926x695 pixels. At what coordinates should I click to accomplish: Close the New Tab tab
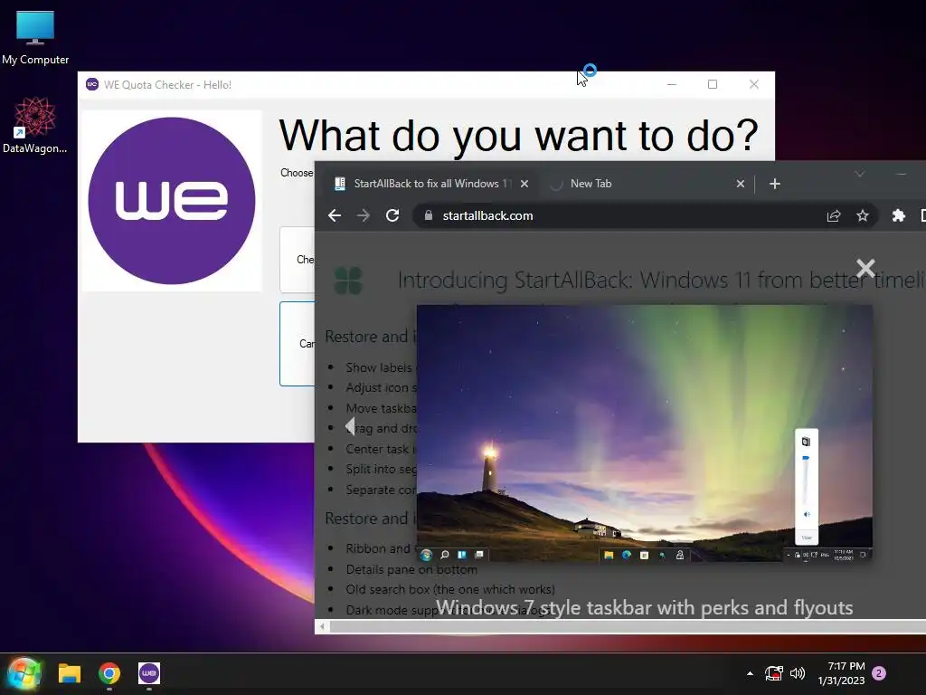[x=740, y=184]
